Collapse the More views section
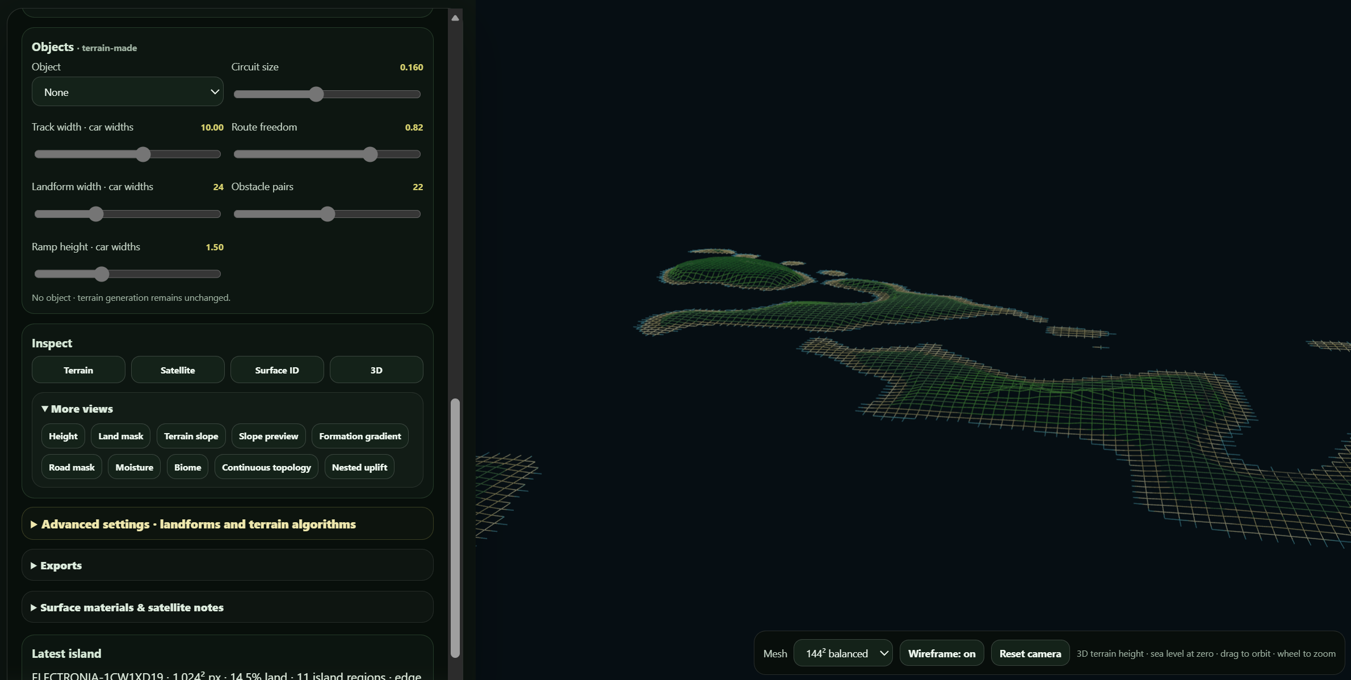The width and height of the screenshot is (1351, 680). coord(77,409)
